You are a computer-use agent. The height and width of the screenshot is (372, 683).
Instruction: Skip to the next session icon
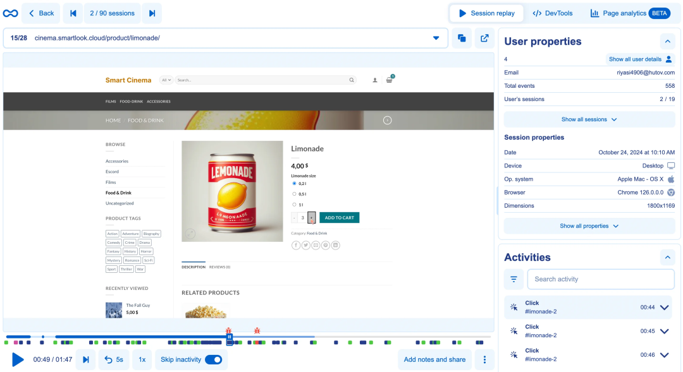(x=152, y=13)
